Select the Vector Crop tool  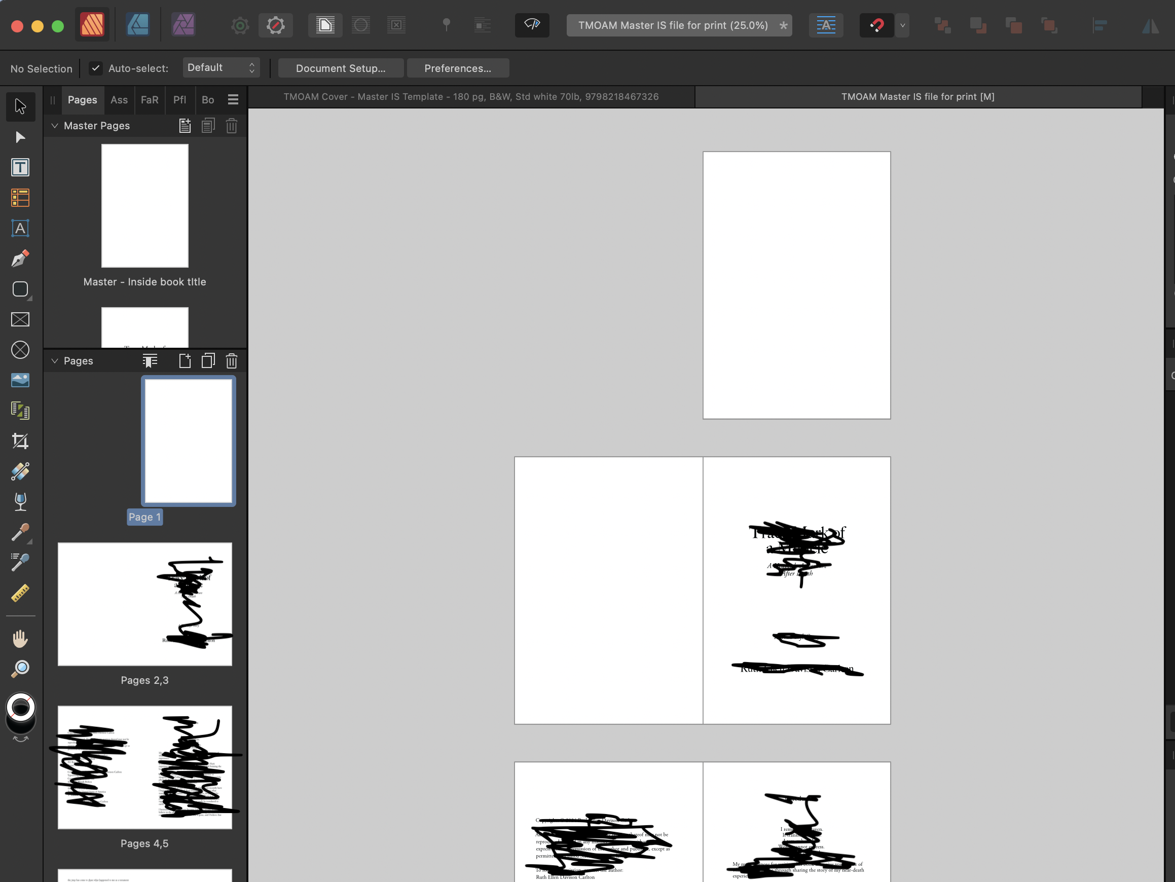point(20,441)
